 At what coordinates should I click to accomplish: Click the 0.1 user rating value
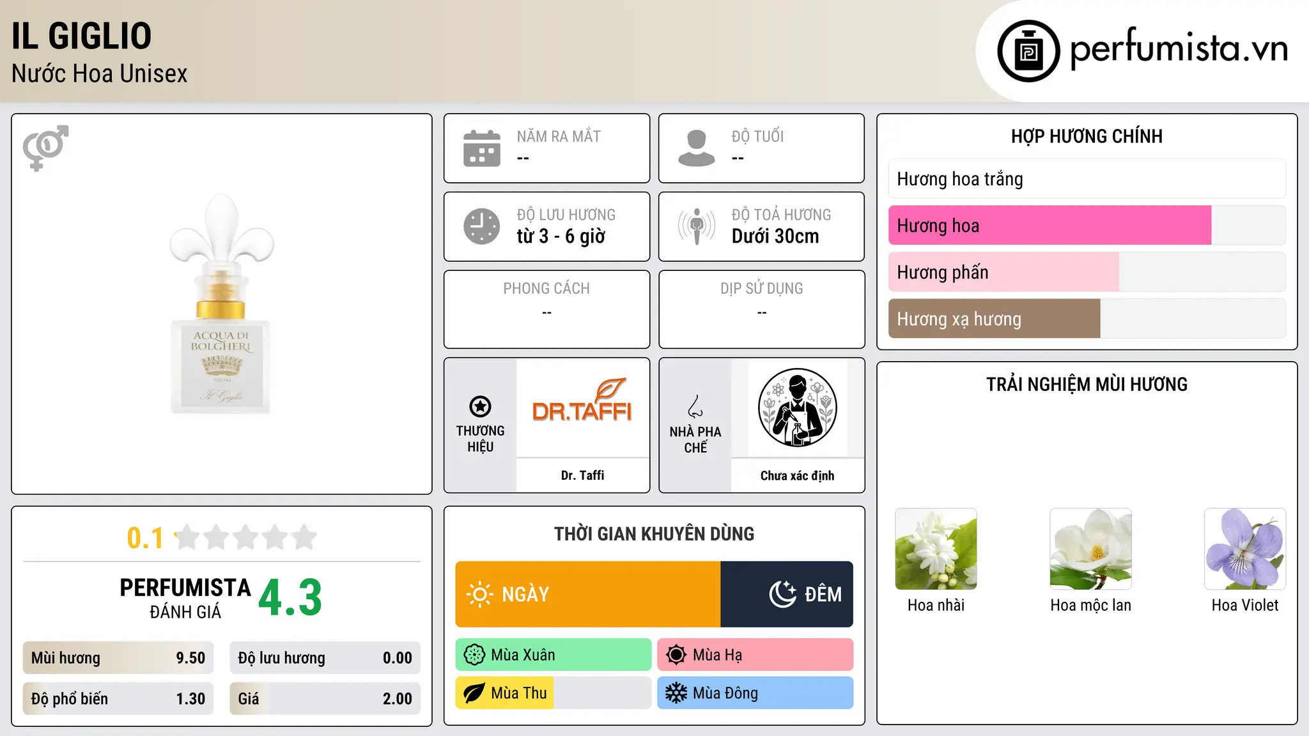[x=145, y=538]
